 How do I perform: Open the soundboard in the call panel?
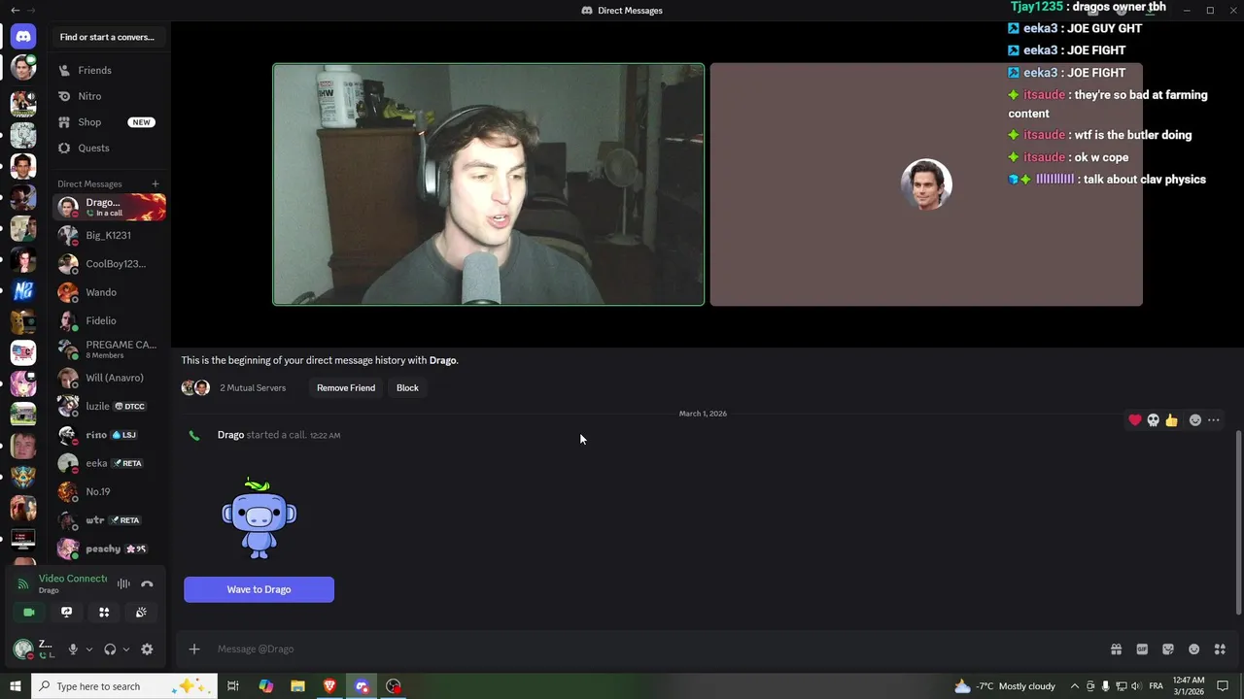click(141, 613)
